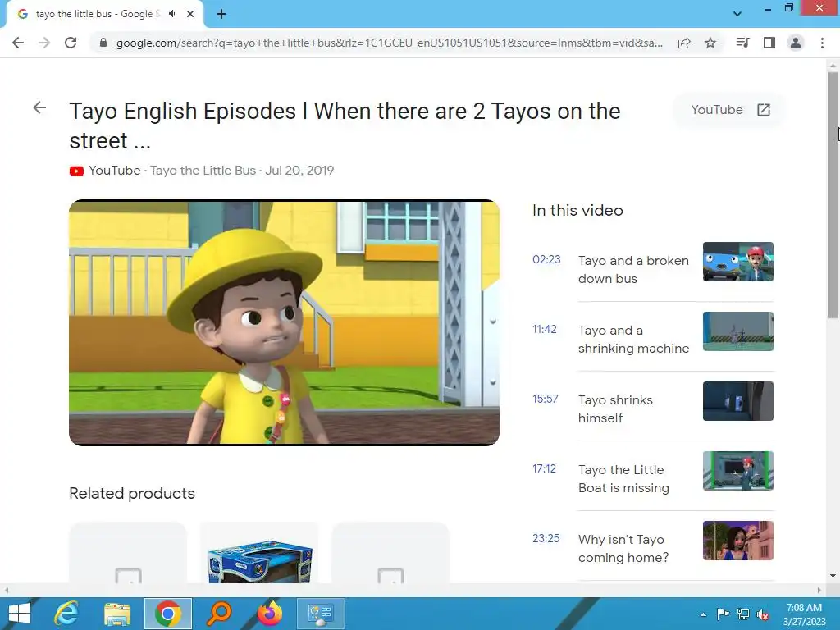Select 'Tayo shrinks himself' chapter

pyautogui.click(x=615, y=409)
